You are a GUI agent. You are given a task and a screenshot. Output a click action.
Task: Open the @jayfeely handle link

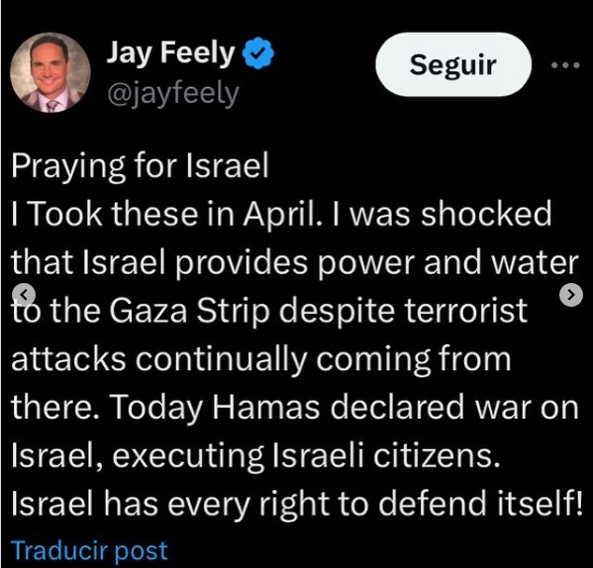(173, 94)
